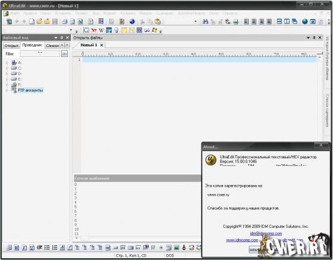Expand the C: drive node

point(7,68)
